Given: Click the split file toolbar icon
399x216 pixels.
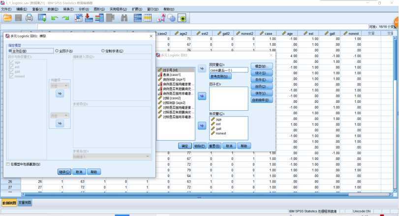Looking at the screenshot, I should point(138,18).
